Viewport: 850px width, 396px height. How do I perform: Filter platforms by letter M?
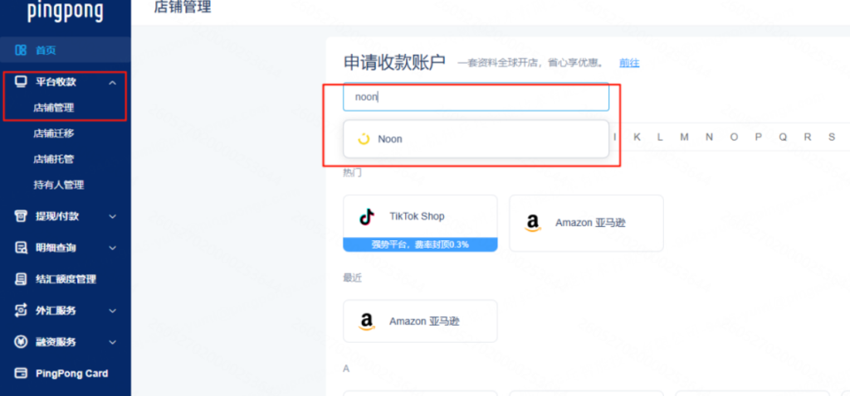684,138
